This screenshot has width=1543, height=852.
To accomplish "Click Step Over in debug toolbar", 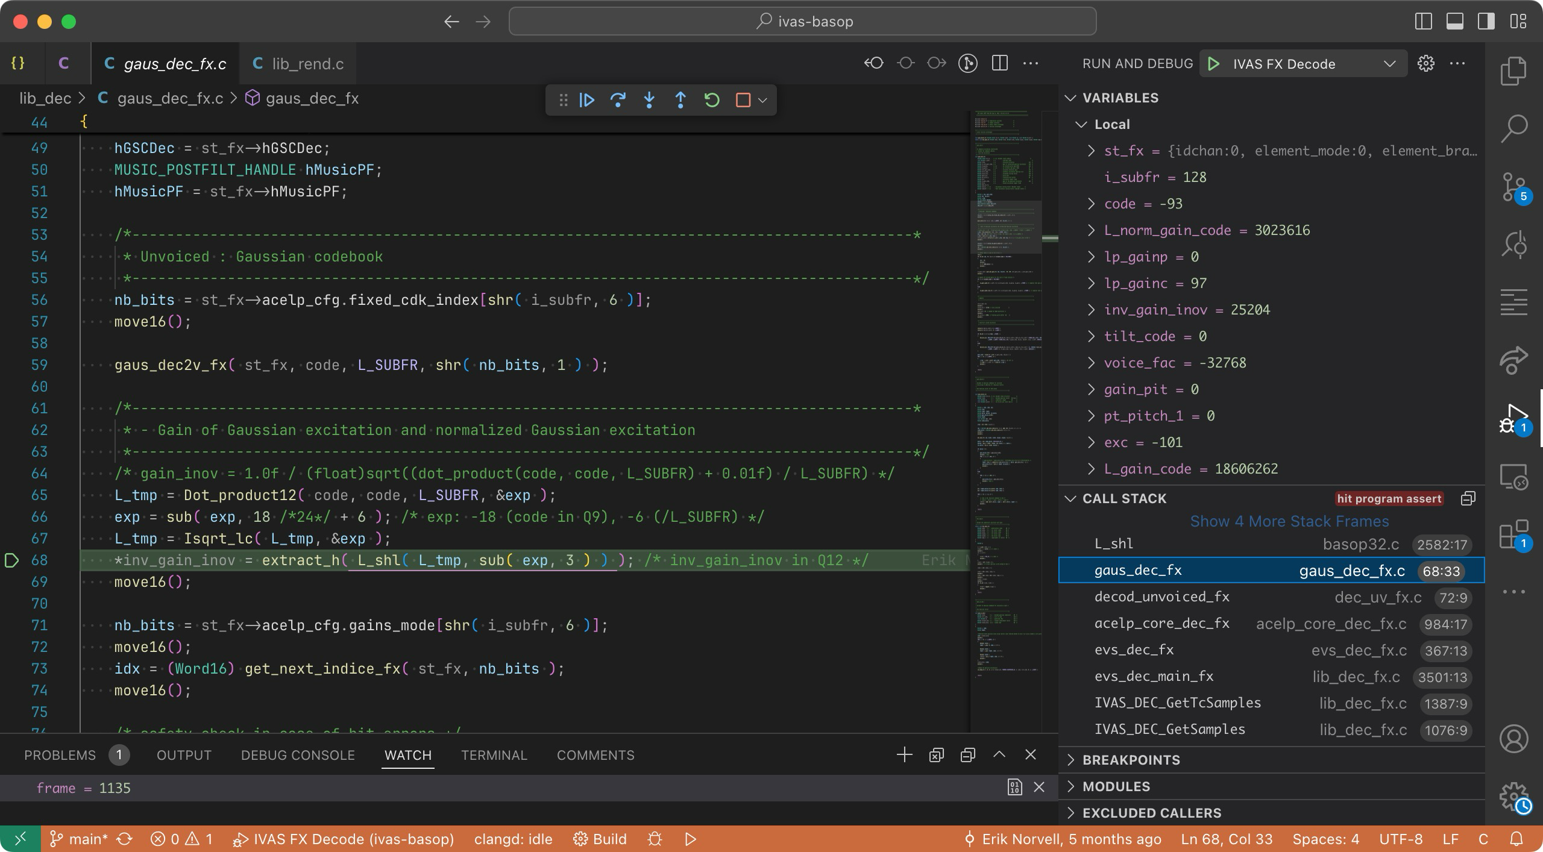I will [618, 100].
